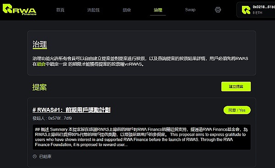Screen dimensions: 275x168
Task: Click the 提案 section heading
Action: (x=39, y=87)
